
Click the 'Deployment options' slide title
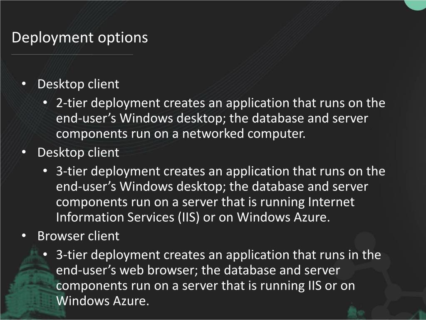pos(79,37)
